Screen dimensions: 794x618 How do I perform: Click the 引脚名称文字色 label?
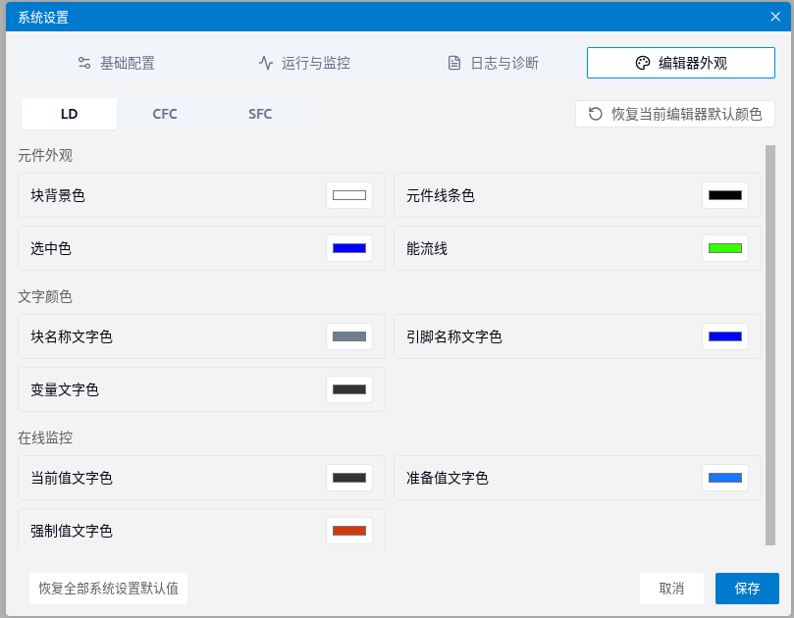(x=454, y=336)
